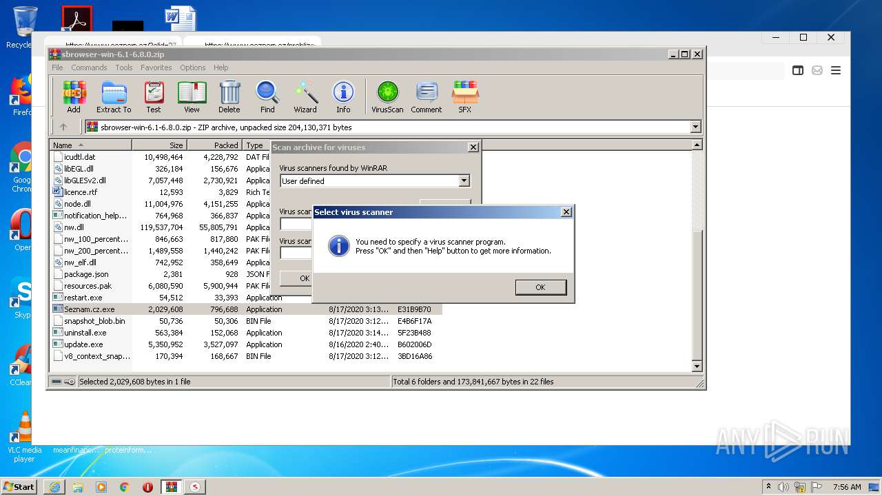Click the Info toolbar icon
The width and height of the screenshot is (882, 496).
click(x=343, y=97)
